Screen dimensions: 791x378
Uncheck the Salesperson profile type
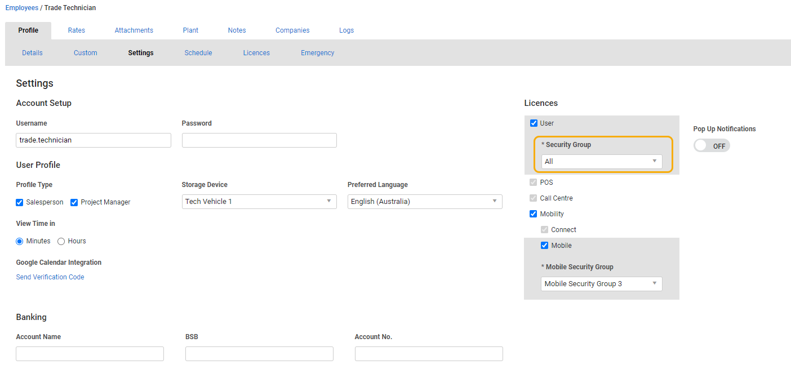pyautogui.click(x=20, y=202)
